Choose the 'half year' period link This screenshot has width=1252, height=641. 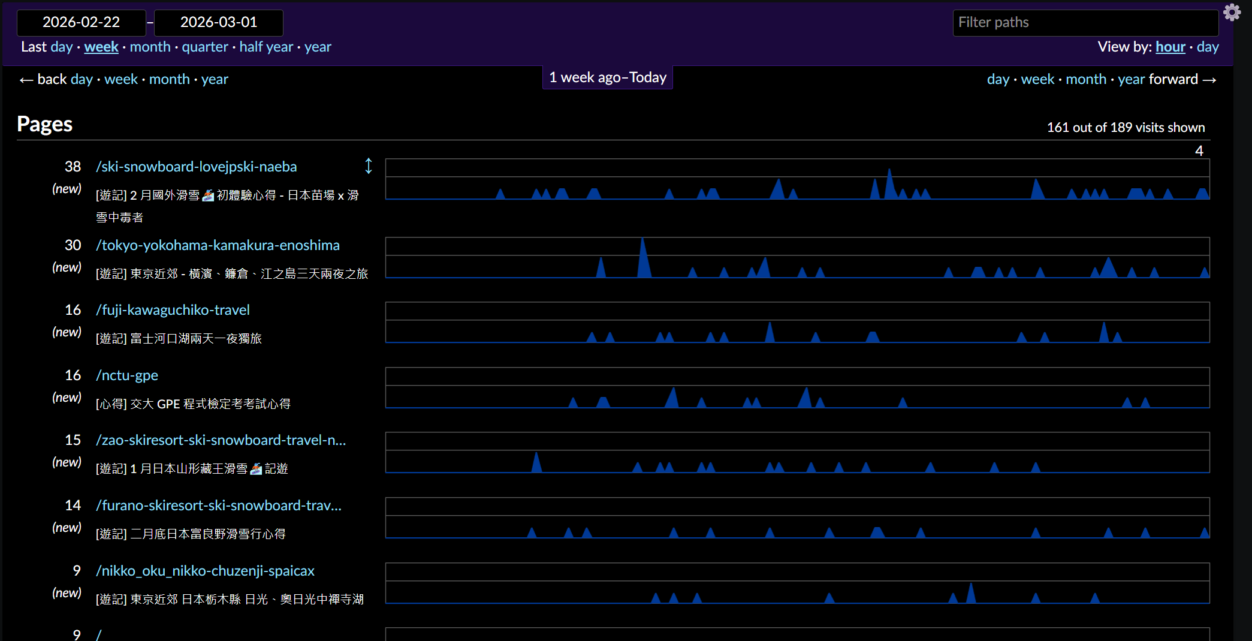266,47
